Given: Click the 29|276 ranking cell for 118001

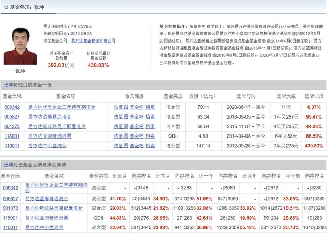Looking at the screenshot, I should [x=141, y=218].
